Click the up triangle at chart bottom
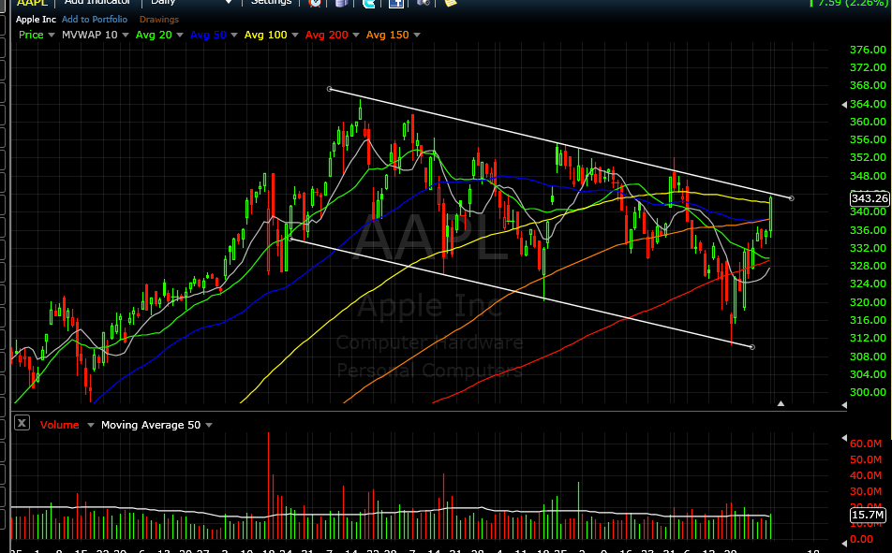The image size is (892, 553). (780, 403)
